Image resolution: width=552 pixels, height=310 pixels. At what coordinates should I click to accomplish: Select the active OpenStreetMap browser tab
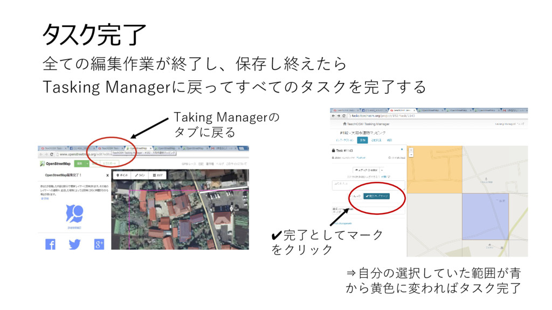click(139, 149)
